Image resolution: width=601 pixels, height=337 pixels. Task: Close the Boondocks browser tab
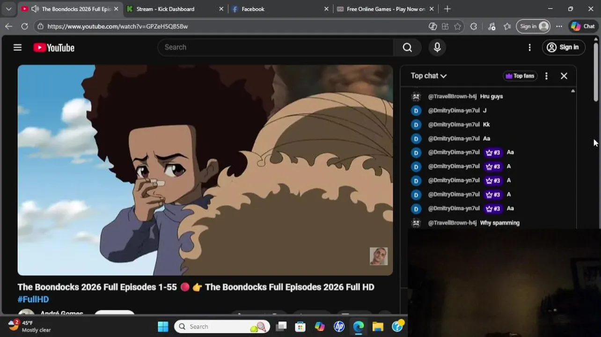(116, 9)
